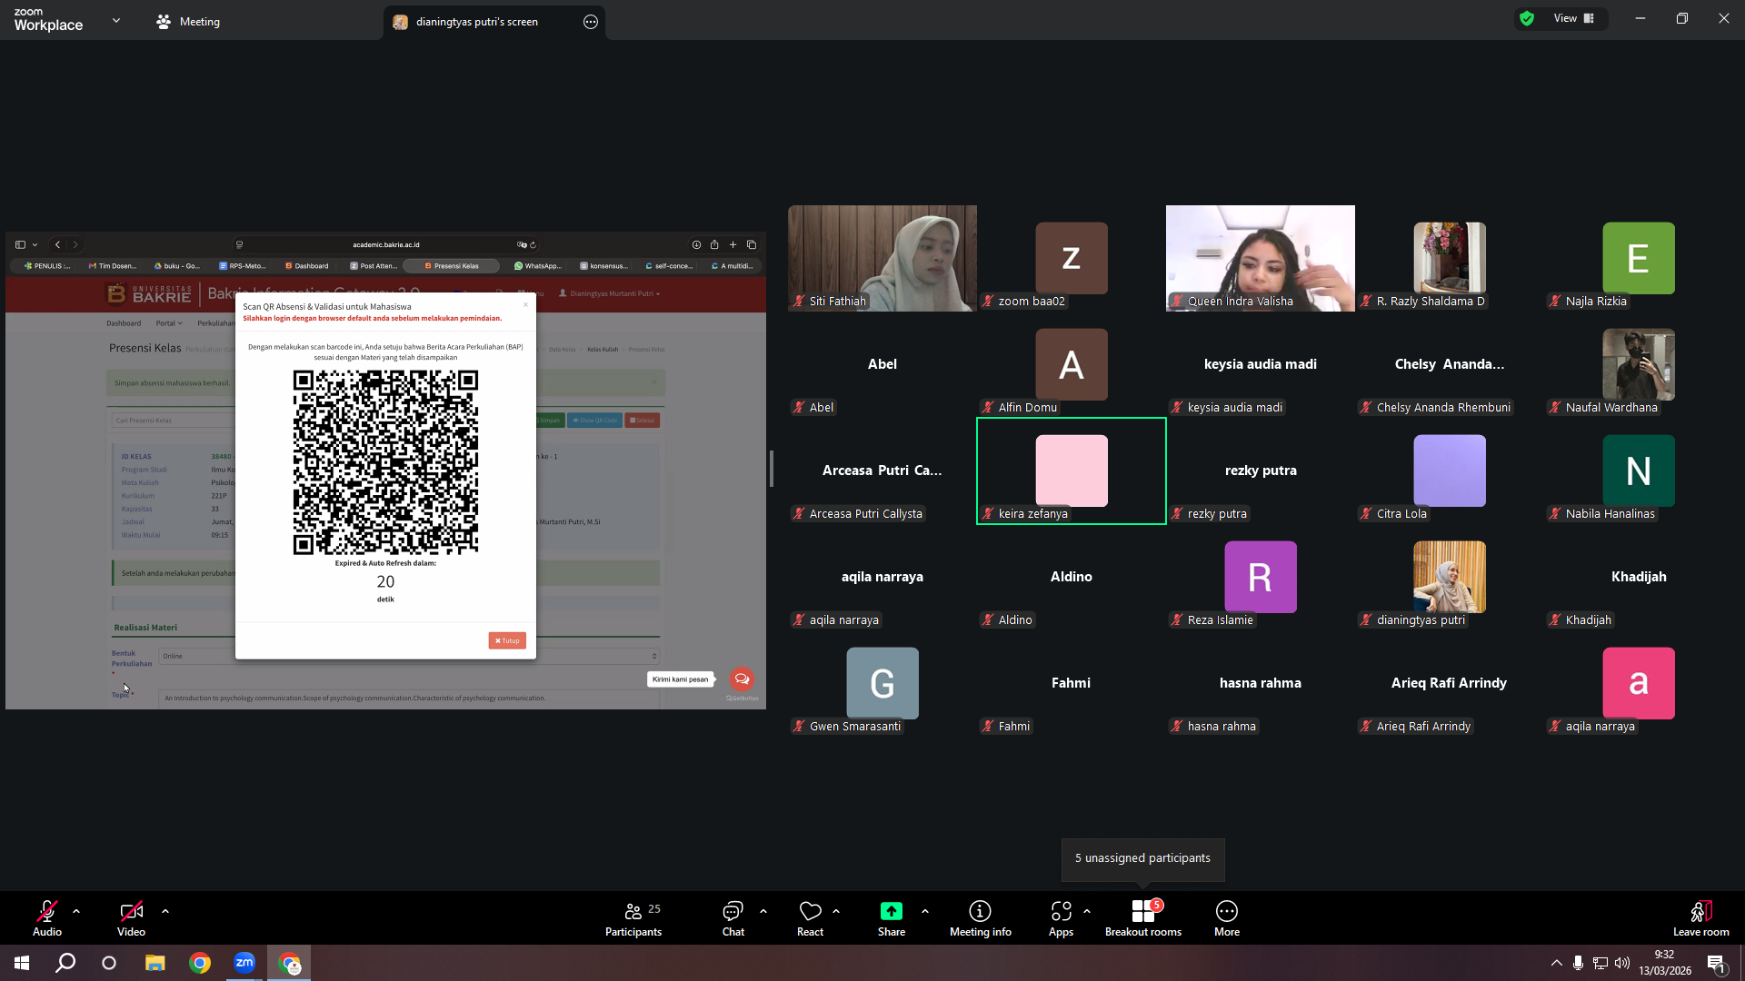The width and height of the screenshot is (1745, 981).
Task: Click the Tutup button in the QR dialog
Action: tap(507, 640)
